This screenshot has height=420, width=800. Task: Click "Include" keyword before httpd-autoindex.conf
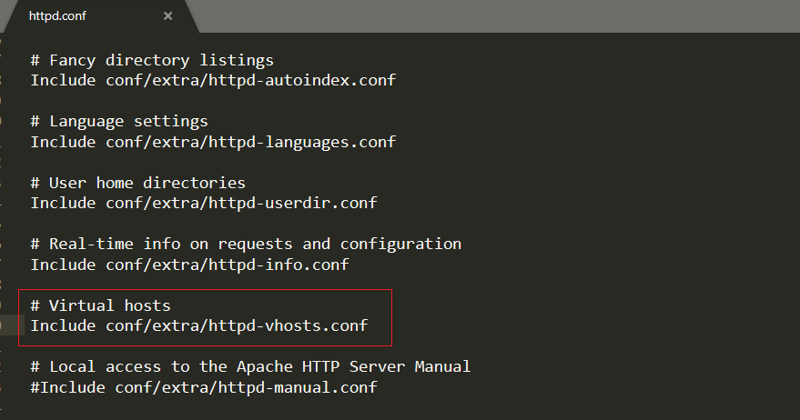pyautogui.click(x=63, y=80)
